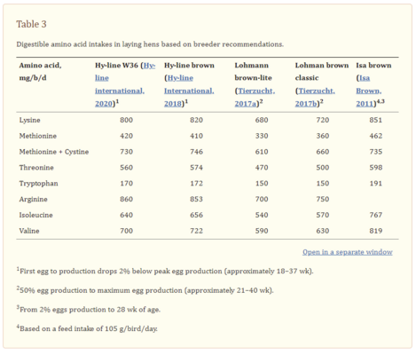
Task: Click the Lohmann brown-lite column header
Action: 254,72
